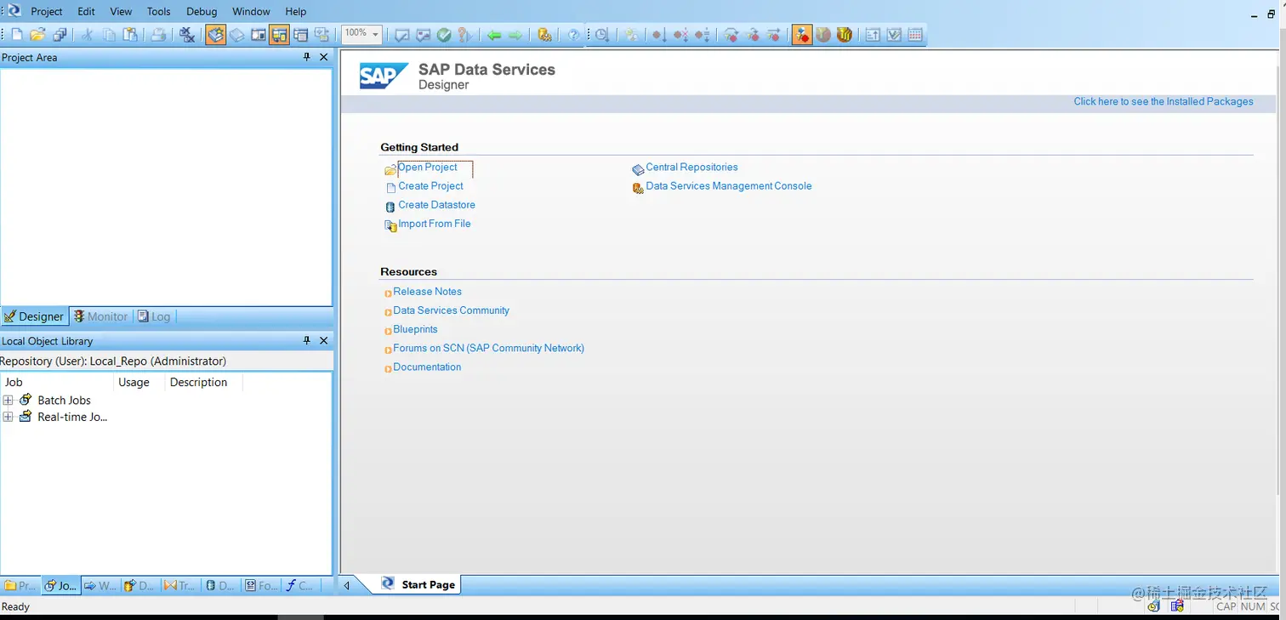Open the View menu

[121, 11]
